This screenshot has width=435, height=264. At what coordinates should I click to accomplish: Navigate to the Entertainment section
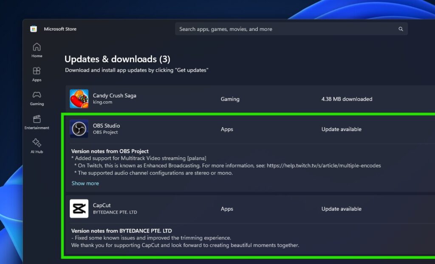pyautogui.click(x=36, y=122)
